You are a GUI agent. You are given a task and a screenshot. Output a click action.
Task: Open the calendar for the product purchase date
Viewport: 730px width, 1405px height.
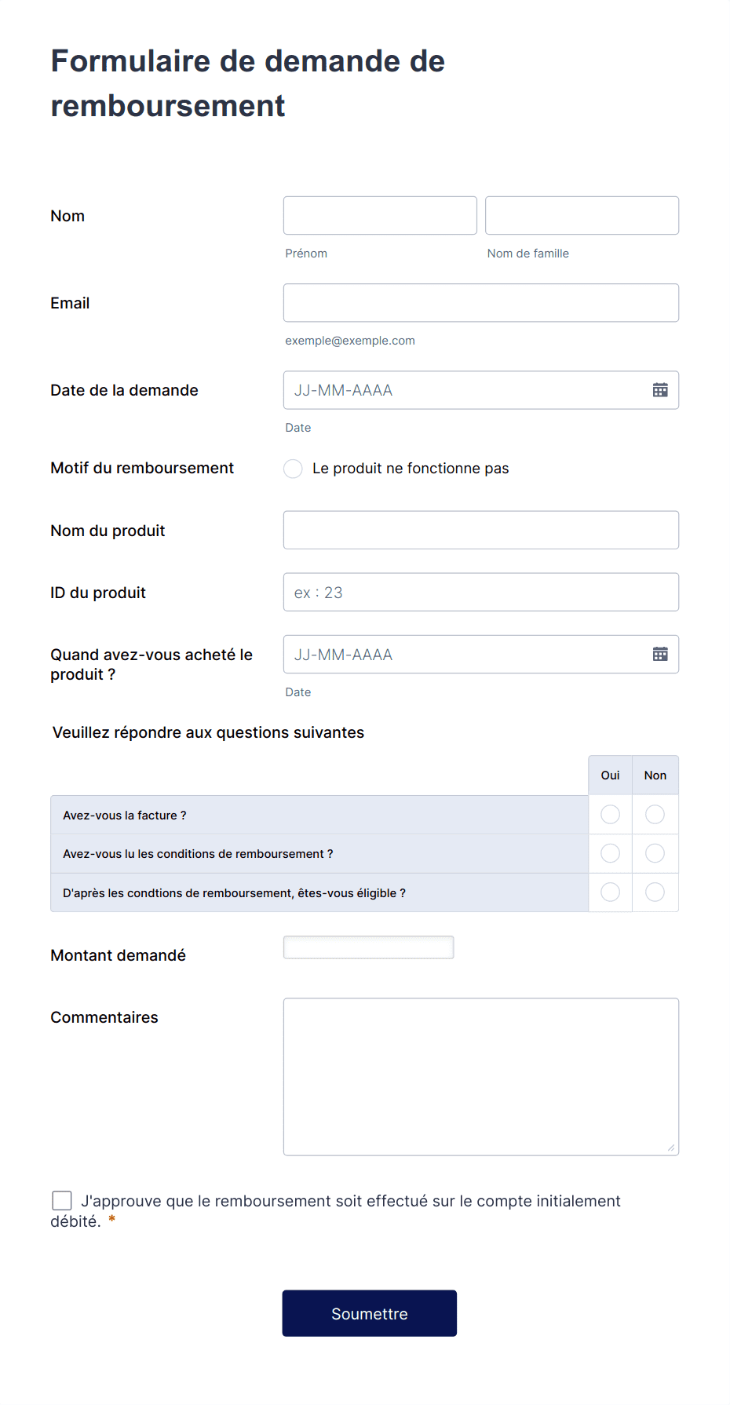pos(660,654)
